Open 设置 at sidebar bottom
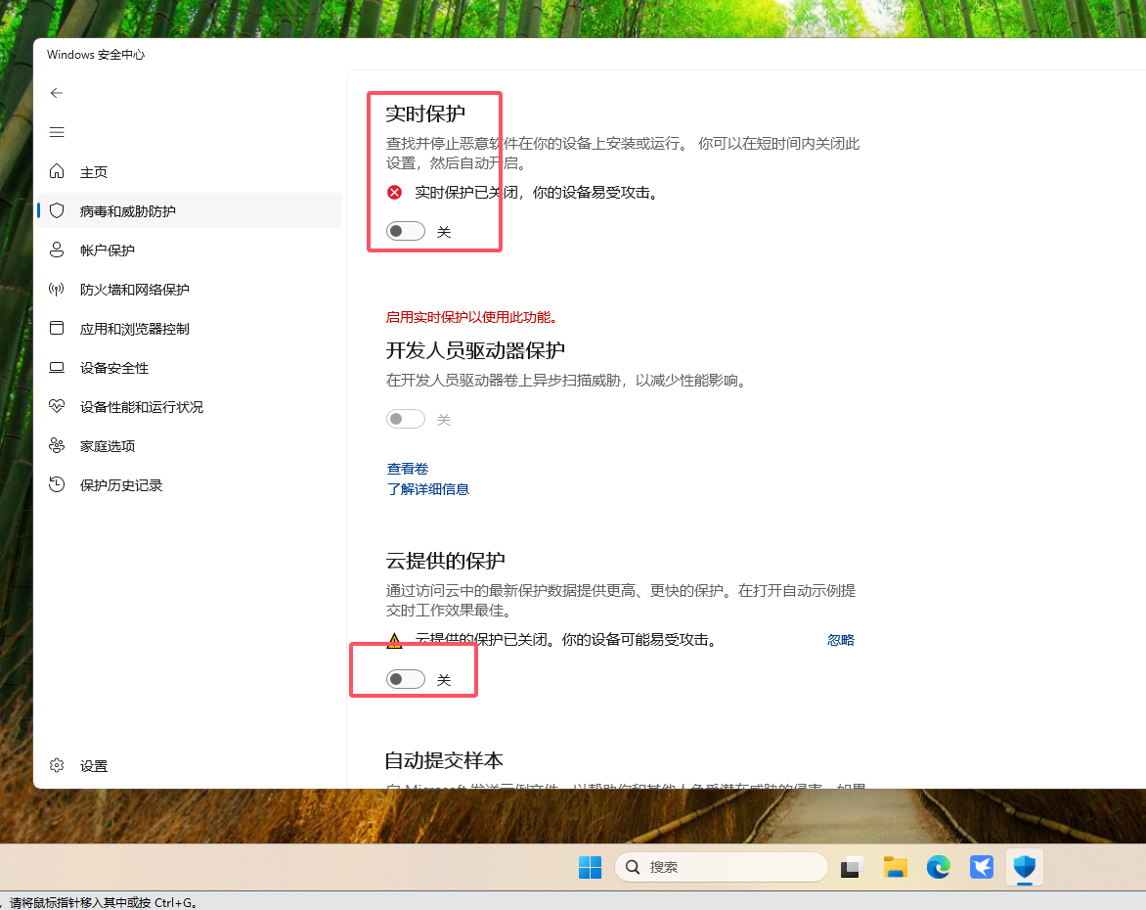Viewport: 1146px width, 910px height. point(93,766)
